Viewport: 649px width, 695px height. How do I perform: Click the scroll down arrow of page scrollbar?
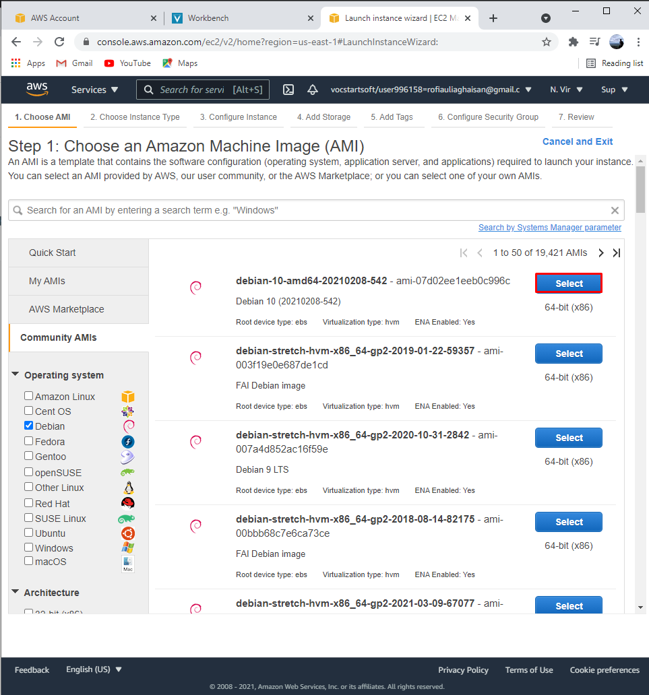(640, 607)
